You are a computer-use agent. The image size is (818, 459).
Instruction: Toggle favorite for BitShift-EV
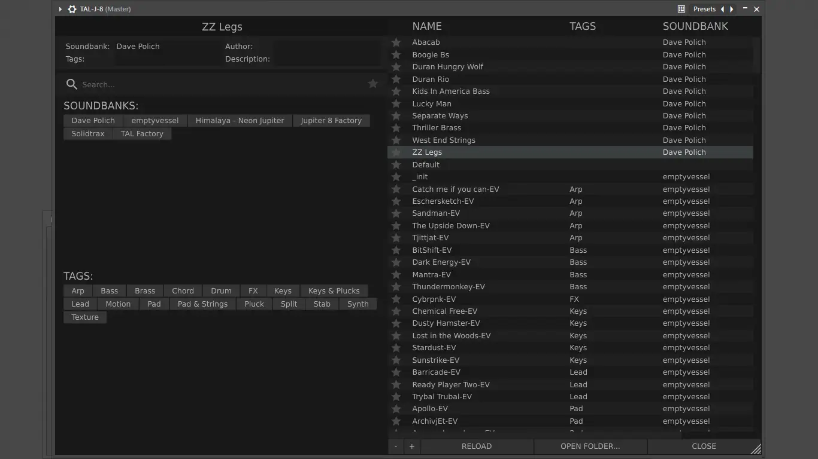coord(396,250)
